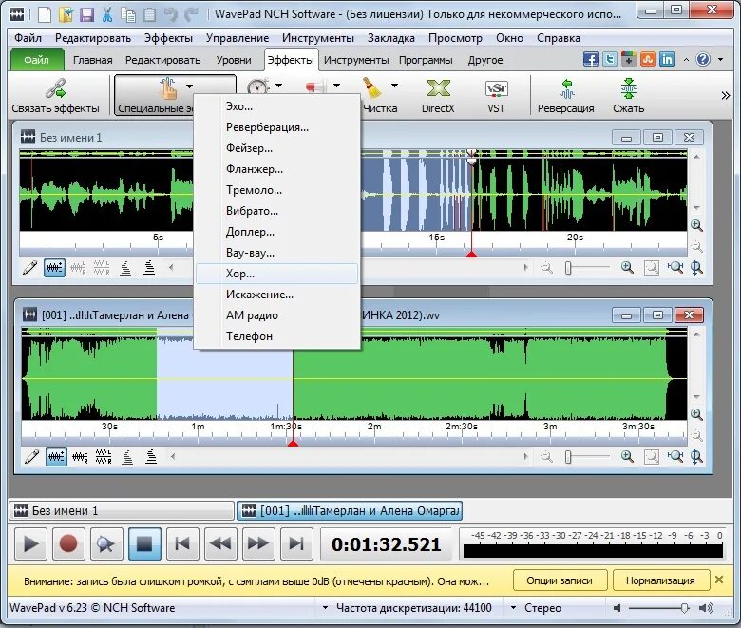Click the Опции записи button

pos(560,580)
